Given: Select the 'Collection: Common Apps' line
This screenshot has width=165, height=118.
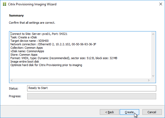Looking at the screenshot, I should pyautogui.click(x=27, y=48).
